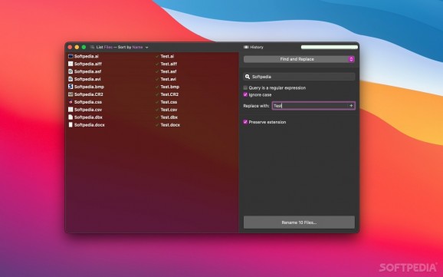The height and width of the screenshot is (277, 443).
Task: Click the yellow minimize window button
Action: click(77, 48)
